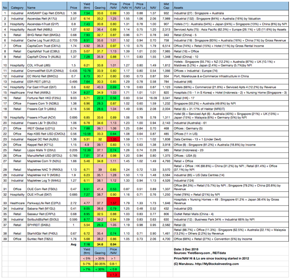Click the red '> 1.3' legend cell
This screenshot has width=291, height=280.
point(113,274)
